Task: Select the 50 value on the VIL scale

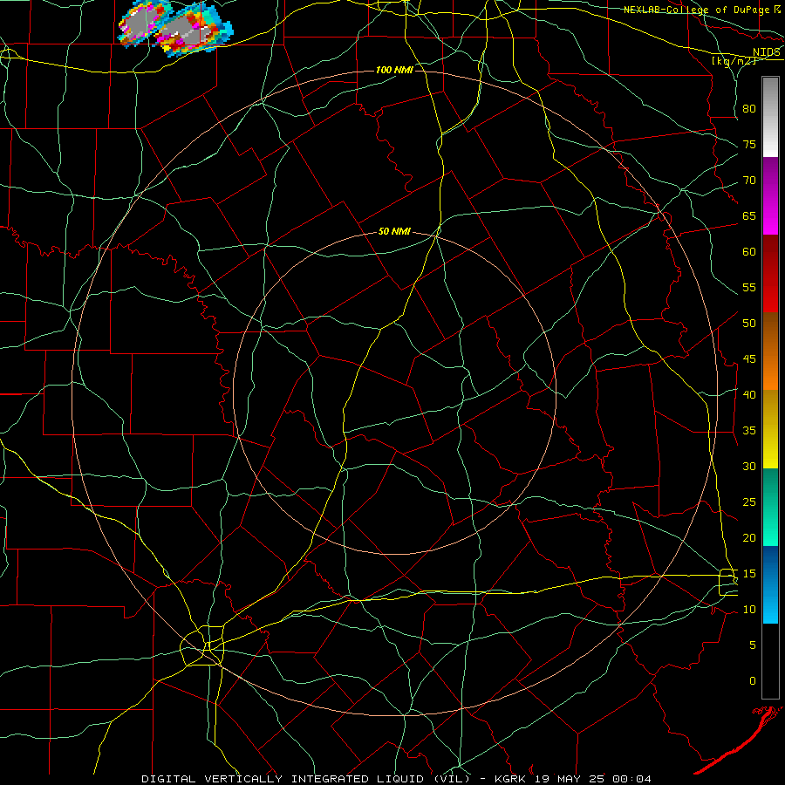Action: (749, 324)
